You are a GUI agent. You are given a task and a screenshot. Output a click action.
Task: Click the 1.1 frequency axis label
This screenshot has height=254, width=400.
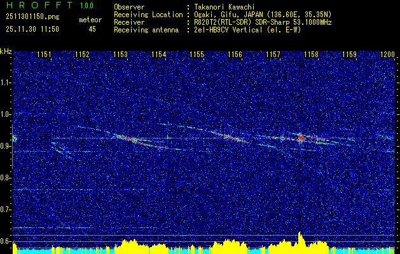(x=6, y=83)
